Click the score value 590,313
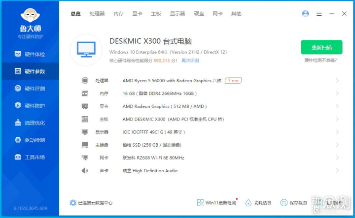The width and height of the screenshot is (355, 218). point(162,61)
